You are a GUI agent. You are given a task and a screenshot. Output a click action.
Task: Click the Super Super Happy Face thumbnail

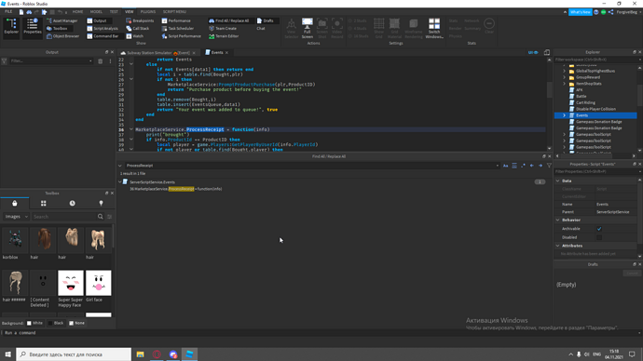(x=71, y=283)
